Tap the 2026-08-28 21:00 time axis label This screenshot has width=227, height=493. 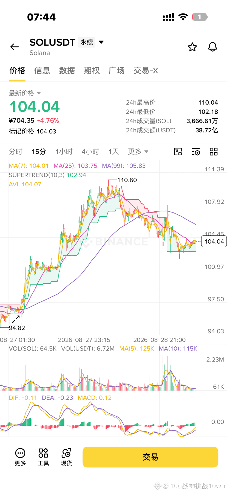(x=160, y=340)
